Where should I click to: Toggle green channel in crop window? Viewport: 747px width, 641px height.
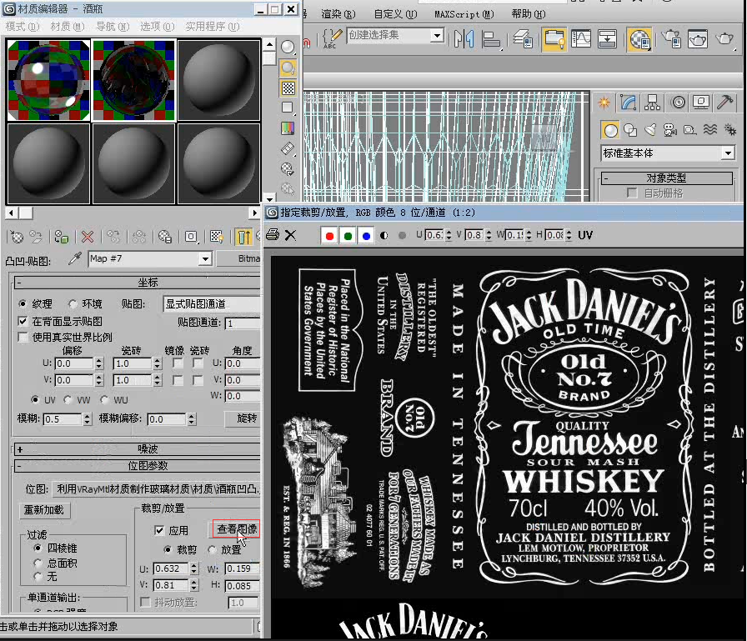[x=348, y=235]
